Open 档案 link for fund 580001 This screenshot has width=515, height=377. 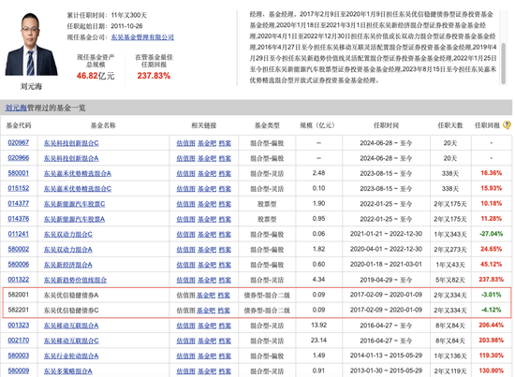tap(225, 173)
